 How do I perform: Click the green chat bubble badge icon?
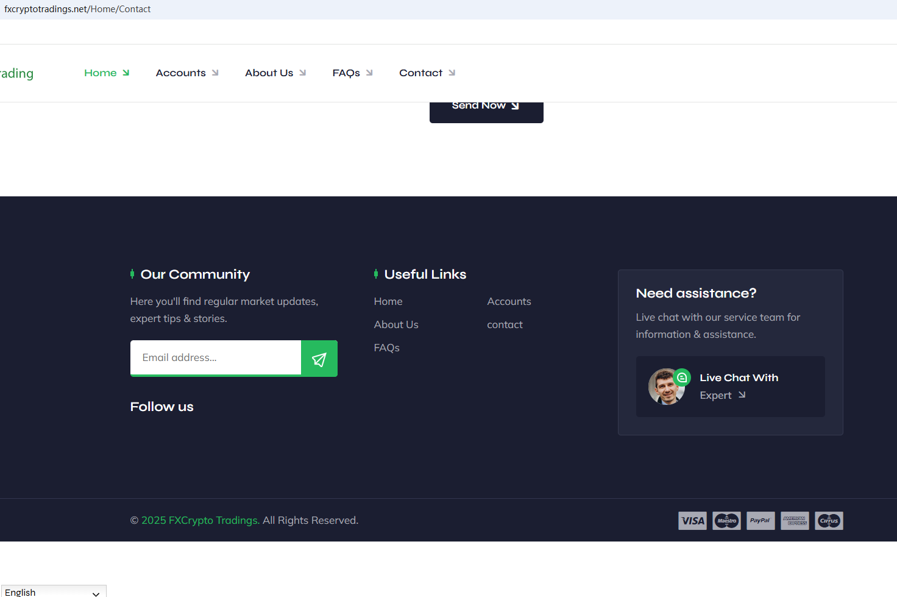682,377
